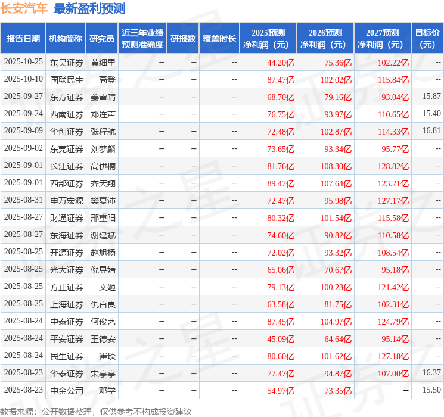Click the 87.47亿 profit value

(281, 80)
